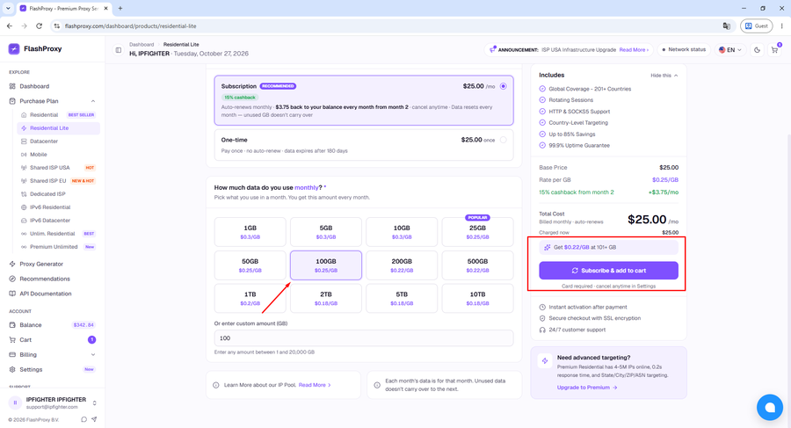Choose the popular 25GB data plan
The height and width of the screenshot is (428, 791).
pyautogui.click(x=478, y=232)
